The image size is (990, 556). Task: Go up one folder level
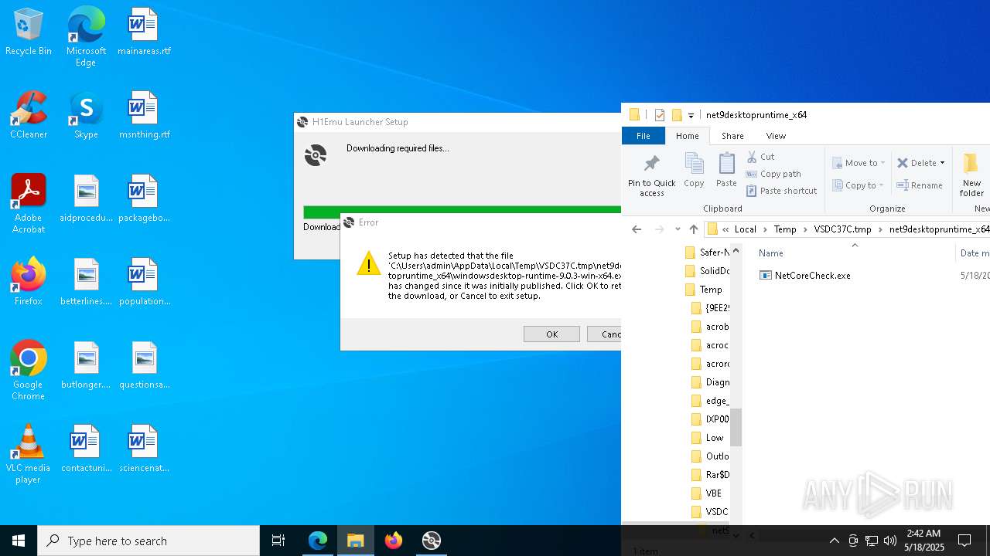694,229
